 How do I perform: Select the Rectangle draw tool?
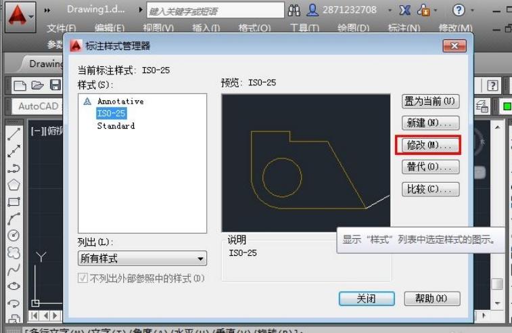(x=14, y=202)
